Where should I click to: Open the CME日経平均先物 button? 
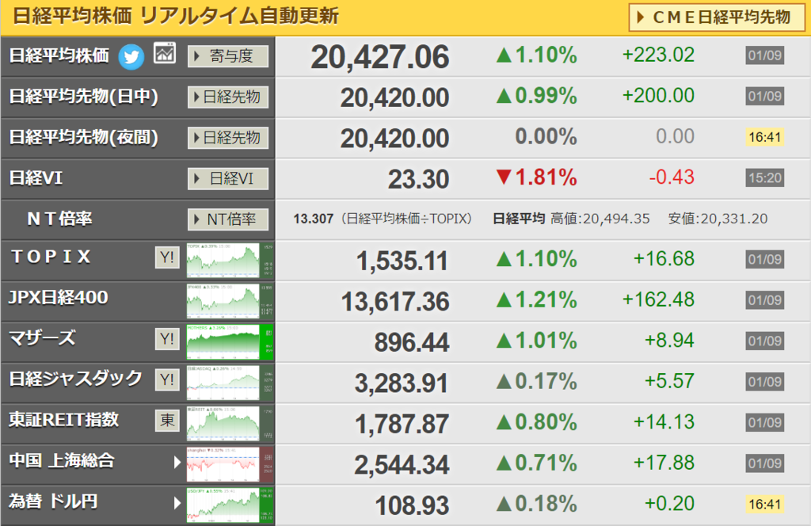click(716, 17)
